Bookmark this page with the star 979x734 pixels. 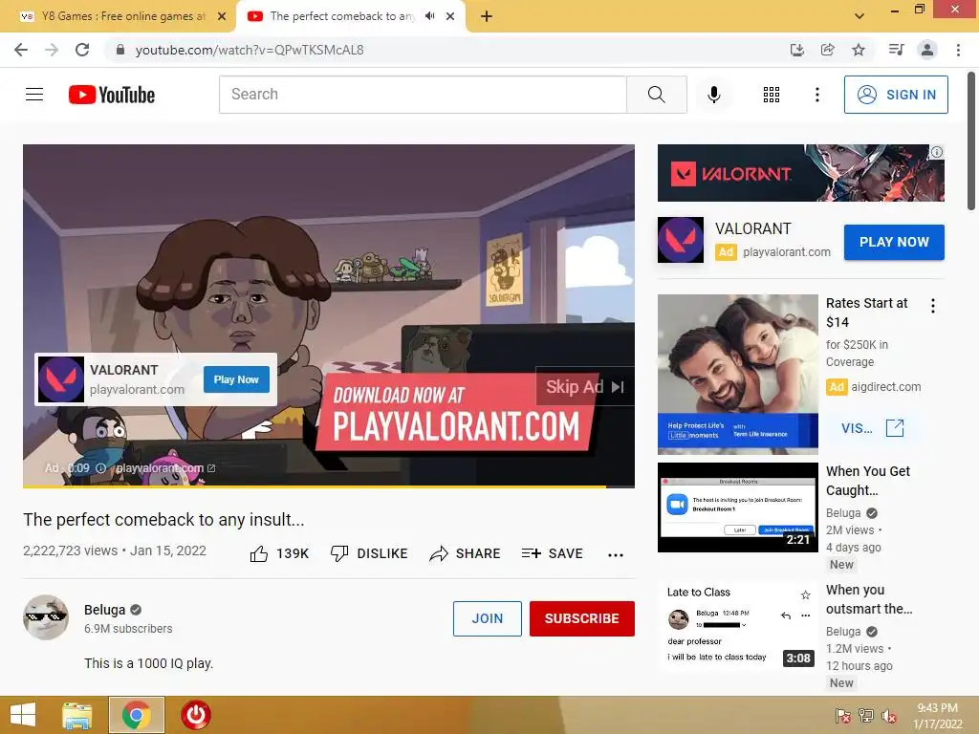coord(859,50)
